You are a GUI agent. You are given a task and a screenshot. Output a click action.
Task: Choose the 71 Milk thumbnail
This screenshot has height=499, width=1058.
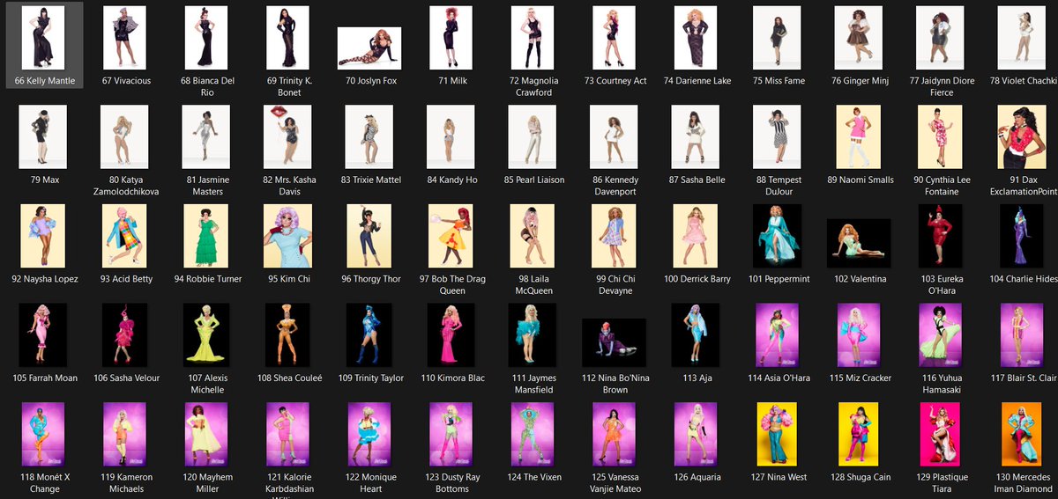451,38
